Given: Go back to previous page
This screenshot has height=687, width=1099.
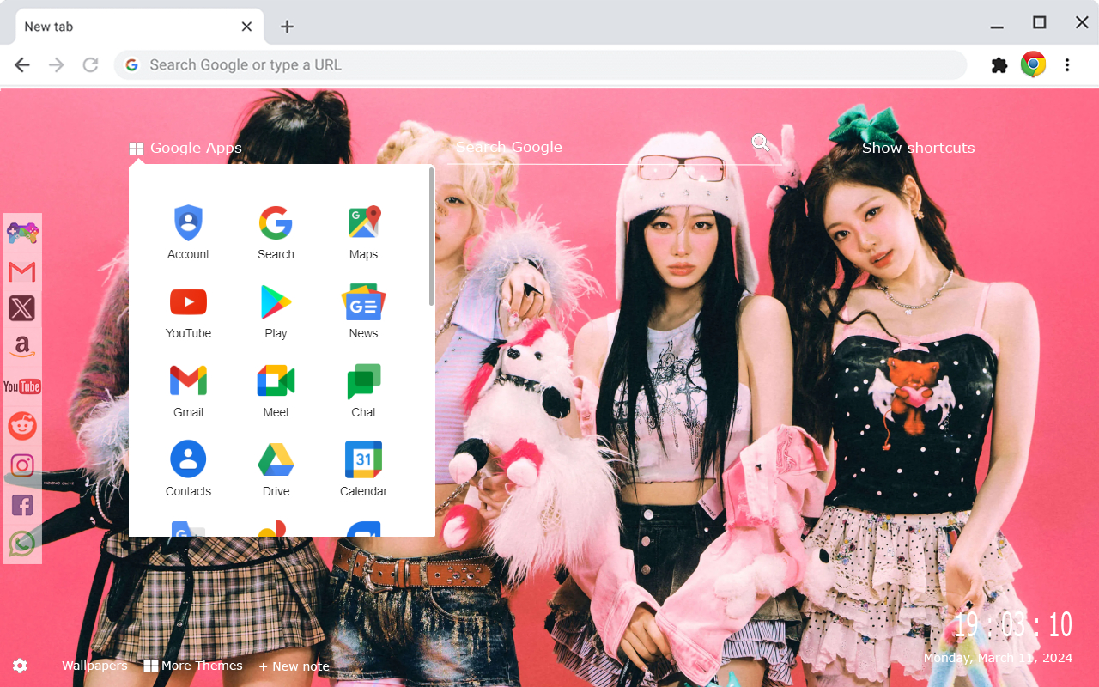Looking at the screenshot, I should tap(22, 65).
